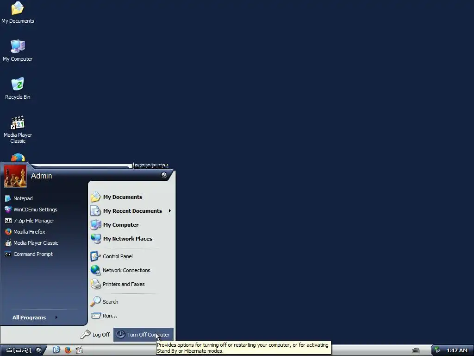Click Turn Off Computer button
Screen dimensions: 474x356
click(143, 335)
